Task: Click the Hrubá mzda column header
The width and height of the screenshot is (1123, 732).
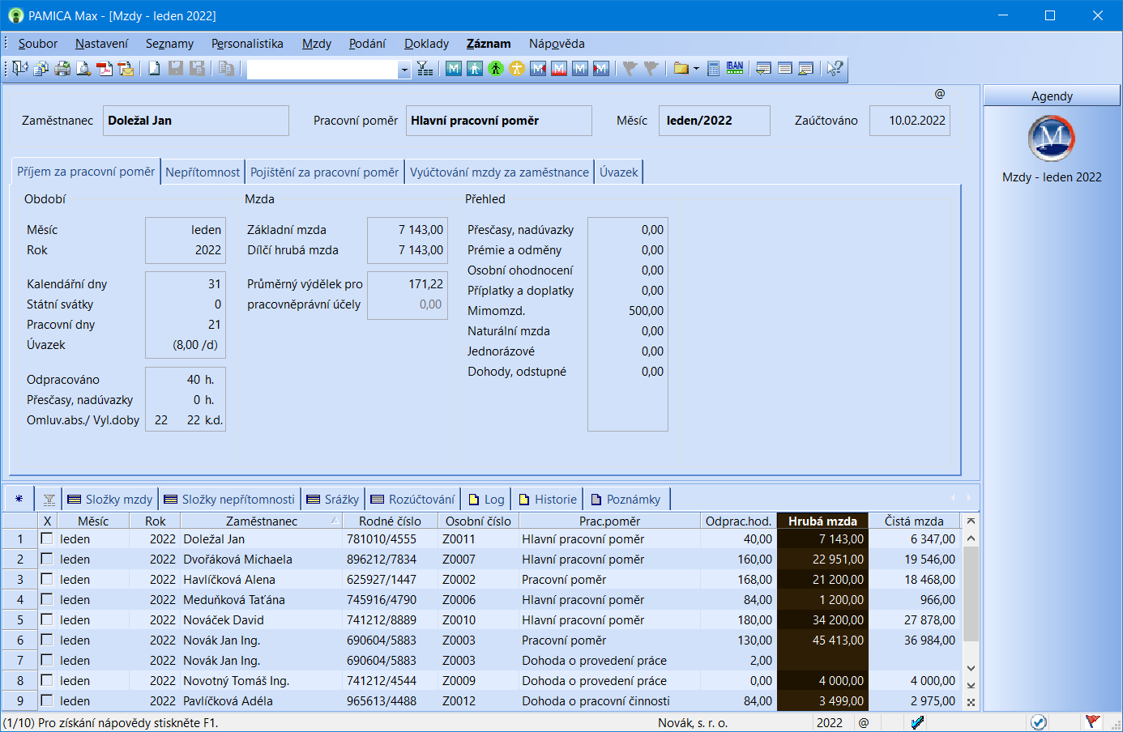Action: tap(822, 521)
